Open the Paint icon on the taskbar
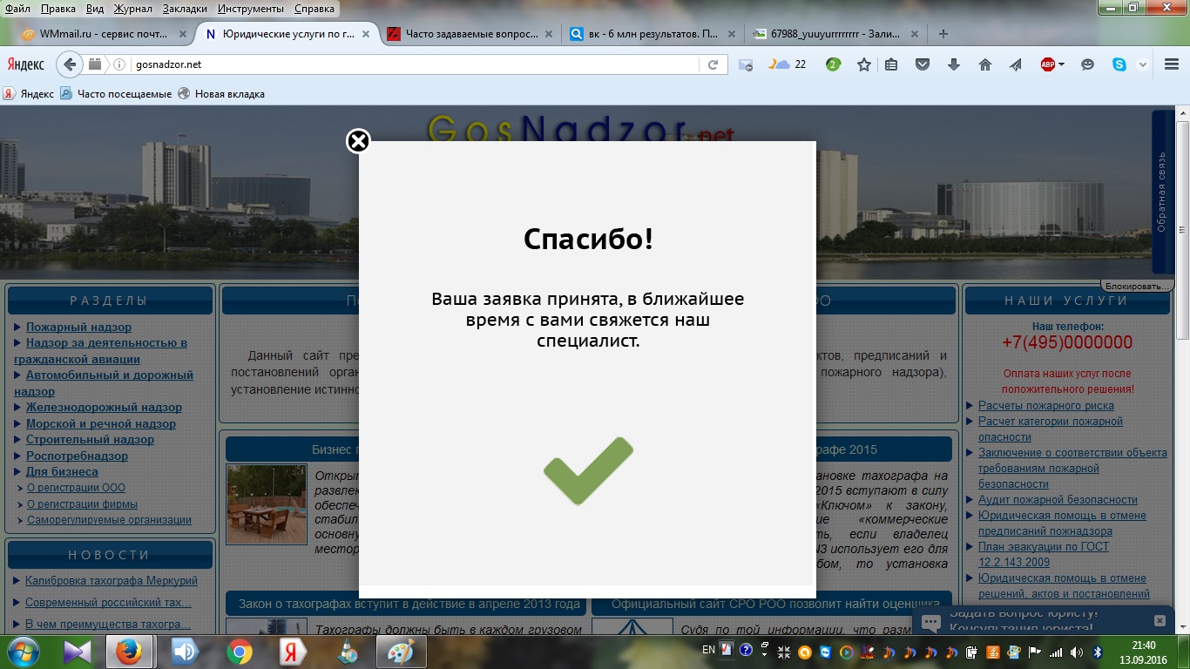This screenshot has height=669, width=1190. click(x=401, y=652)
